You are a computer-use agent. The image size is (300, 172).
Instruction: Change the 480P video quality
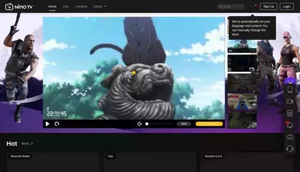pyautogui.click(x=184, y=124)
